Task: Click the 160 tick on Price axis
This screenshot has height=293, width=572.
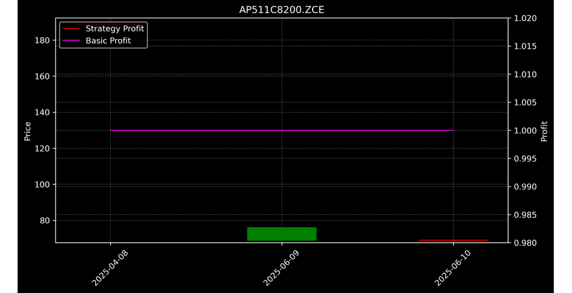Action: click(x=42, y=76)
